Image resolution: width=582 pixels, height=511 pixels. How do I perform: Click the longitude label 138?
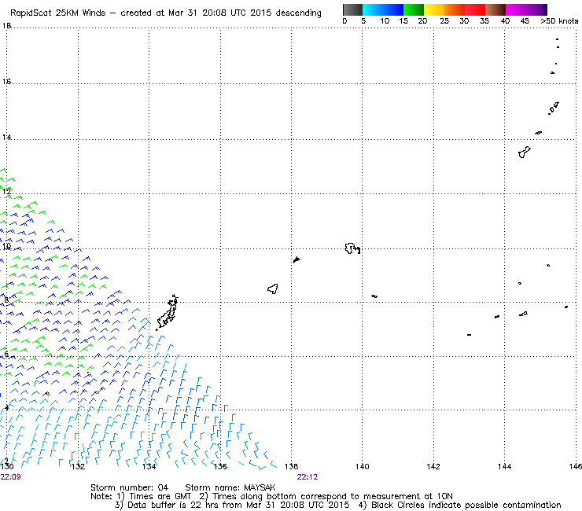click(x=291, y=466)
